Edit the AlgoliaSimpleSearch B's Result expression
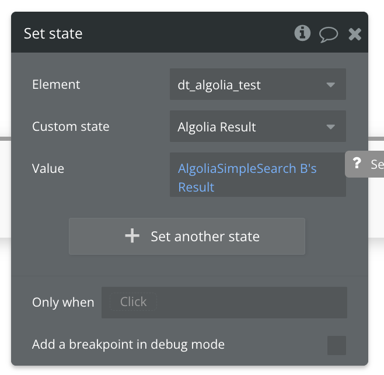 point(258,175)
